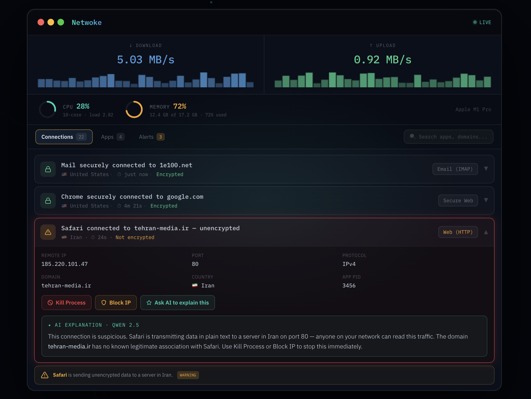This screenshot has height=399, width=531.
Task: Click the lock icon on Mail connection
Action: tap(48, 169)
